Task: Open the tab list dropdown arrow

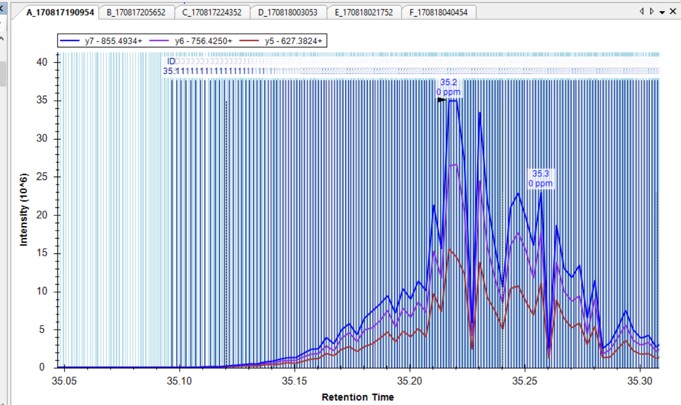Action: pyautogui.click(x=662, y=12)
